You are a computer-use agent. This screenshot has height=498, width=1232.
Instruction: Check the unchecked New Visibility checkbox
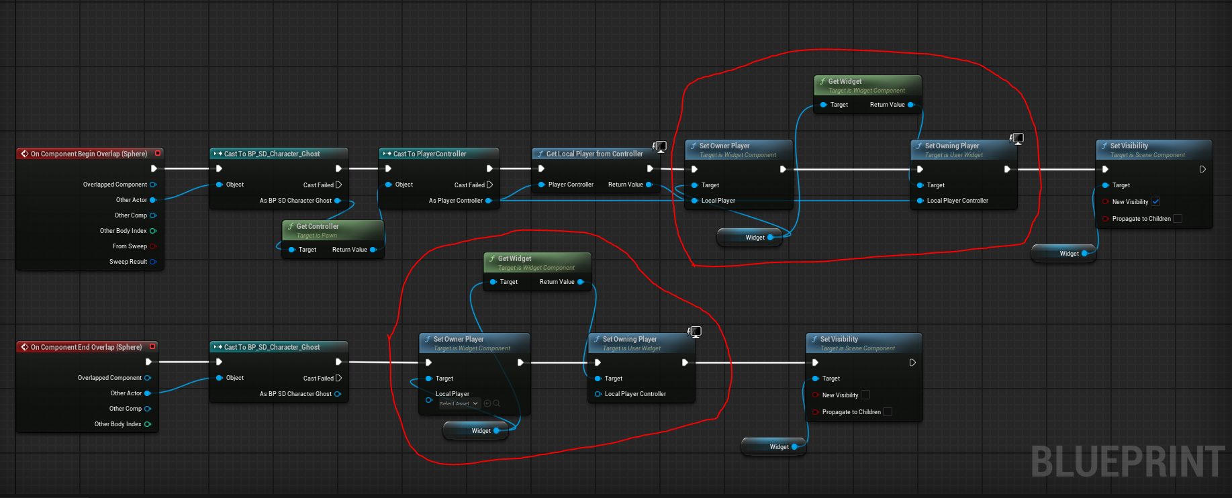(865, 395)
